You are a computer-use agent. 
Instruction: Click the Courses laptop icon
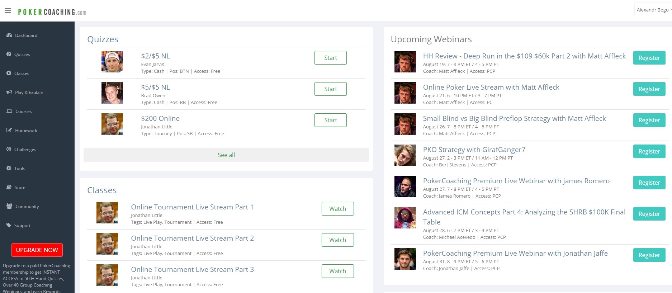[x=9, y=111]
